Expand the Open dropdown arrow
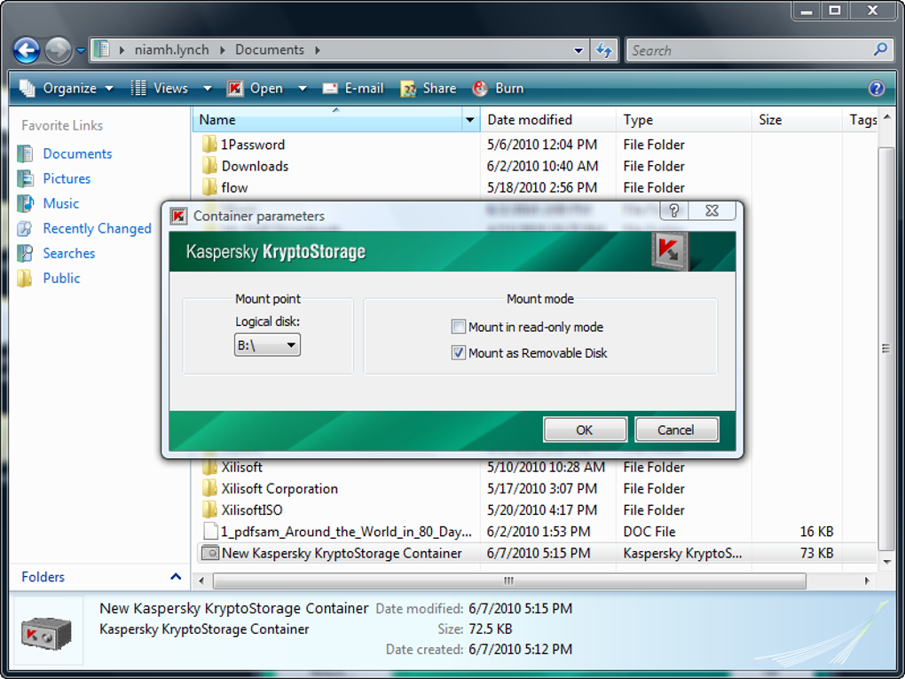Image resolution: width=905 pixels, height=679 pixels. pos(302,89)
